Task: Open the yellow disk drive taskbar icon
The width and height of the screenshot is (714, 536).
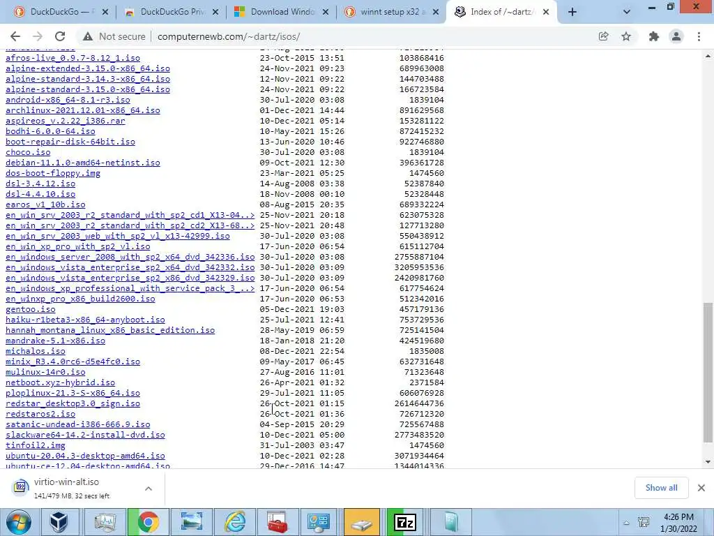Action: (362, 522)
